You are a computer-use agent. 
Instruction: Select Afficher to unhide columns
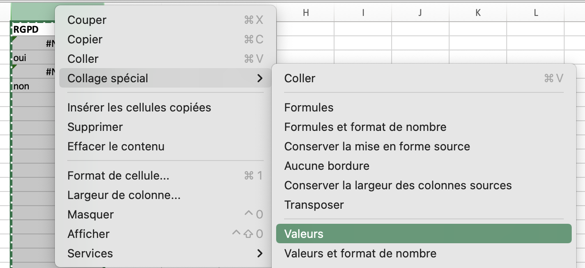[88, 234]
